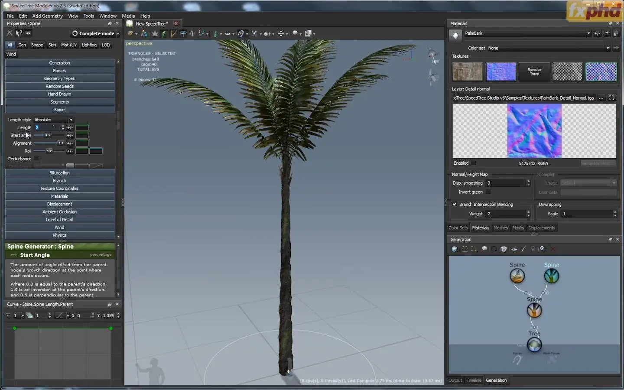Screen dimensions: 624x390
Task: Click the checkmark icon in Generation toolbar
Action: pos(523,249)
